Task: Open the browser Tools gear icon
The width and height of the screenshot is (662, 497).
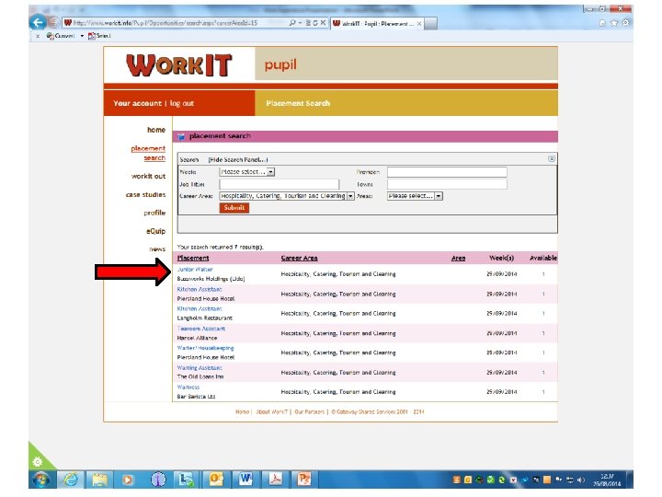Action: (625, 23)
